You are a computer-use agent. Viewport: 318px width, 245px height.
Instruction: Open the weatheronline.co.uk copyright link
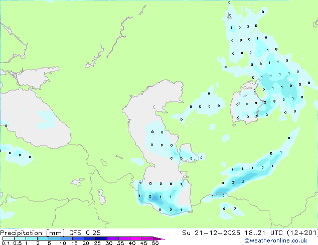(275, 241)
